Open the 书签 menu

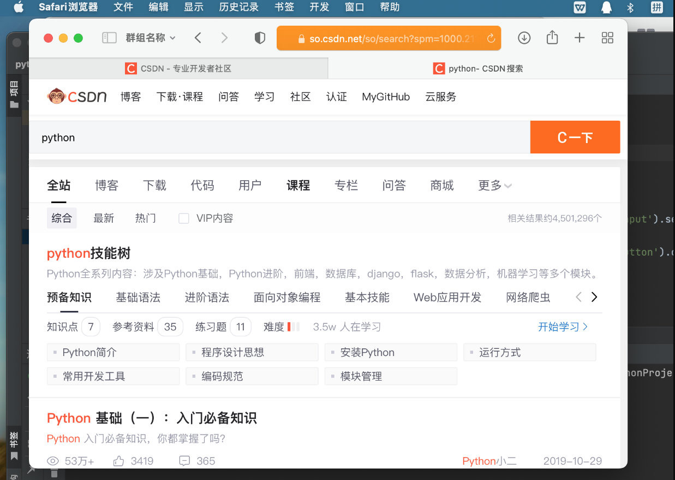pyautogui.click(x=284, y=7)
